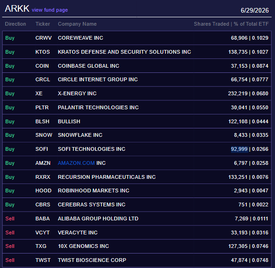275x268 pixels.
Task: Click Buy direction in CRWV row
Action: [10, 38]
